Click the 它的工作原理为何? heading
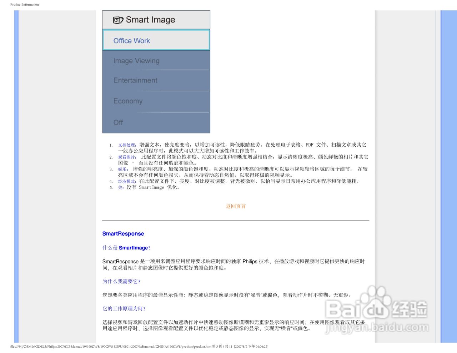The height and width of the screenshot is (353, 457). (x=124, y=309)
